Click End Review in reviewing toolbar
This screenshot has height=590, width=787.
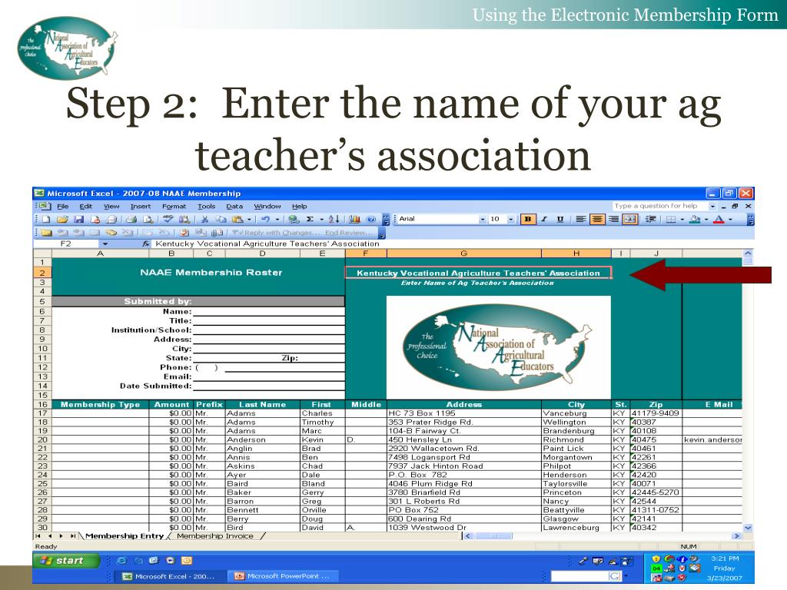pos(348,233)
